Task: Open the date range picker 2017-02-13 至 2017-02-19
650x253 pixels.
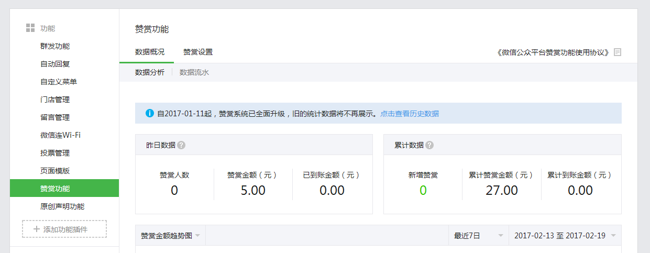Action: 565,236
